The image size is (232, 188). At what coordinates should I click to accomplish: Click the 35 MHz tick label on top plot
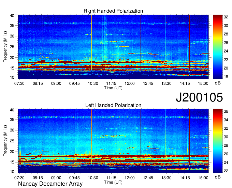click(x=12, y=26)
